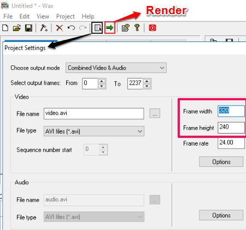Click the greyed Redo toolbar icon
This screenshot has width=246, height=230.
[x=83, y=28]
